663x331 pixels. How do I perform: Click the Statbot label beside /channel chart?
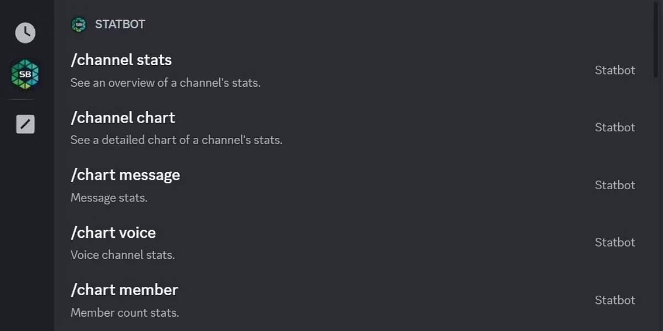tap(615, 127)
